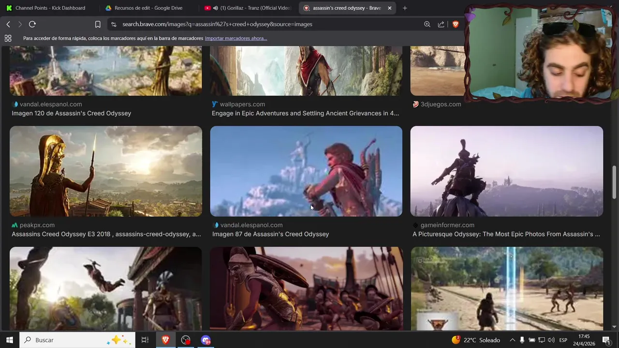Open the wallpapers.com source link
The height and width of the screenshot is (348, 619).
point(242,104)
